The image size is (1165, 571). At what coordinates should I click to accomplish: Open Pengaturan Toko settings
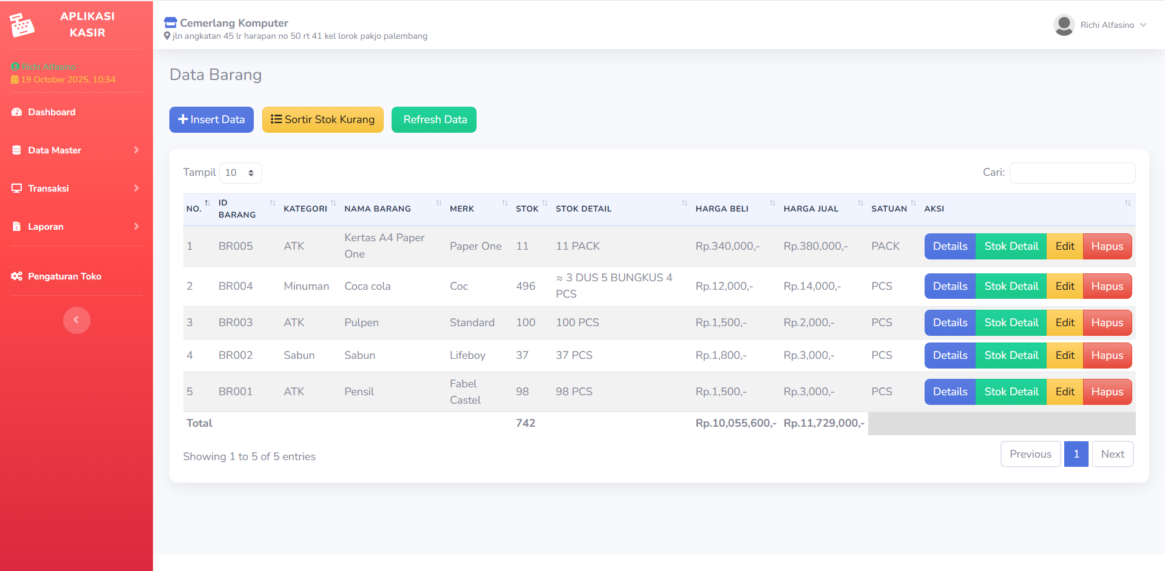pyautogui.click(x=64, y=276)
